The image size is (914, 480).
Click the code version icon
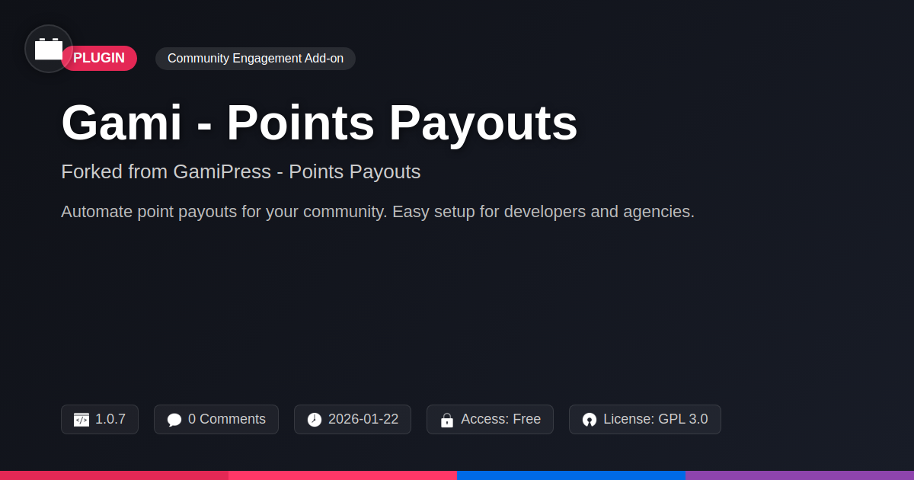tap(81, 420)
